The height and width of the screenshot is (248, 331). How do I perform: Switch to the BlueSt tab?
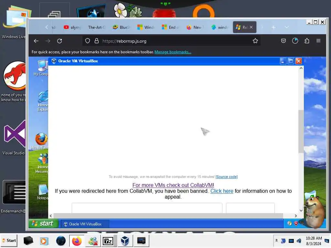tap(121, 27)
